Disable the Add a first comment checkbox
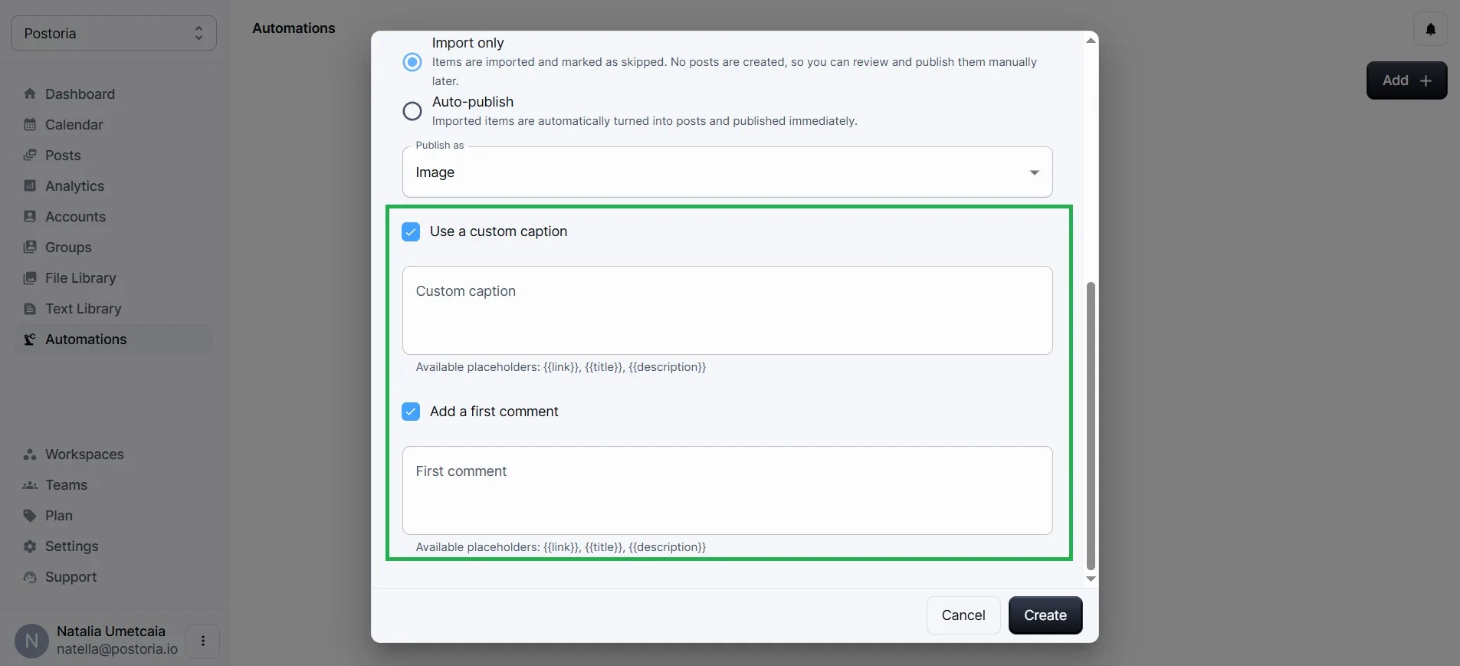 pyautogui.click(x=411, y=412)
